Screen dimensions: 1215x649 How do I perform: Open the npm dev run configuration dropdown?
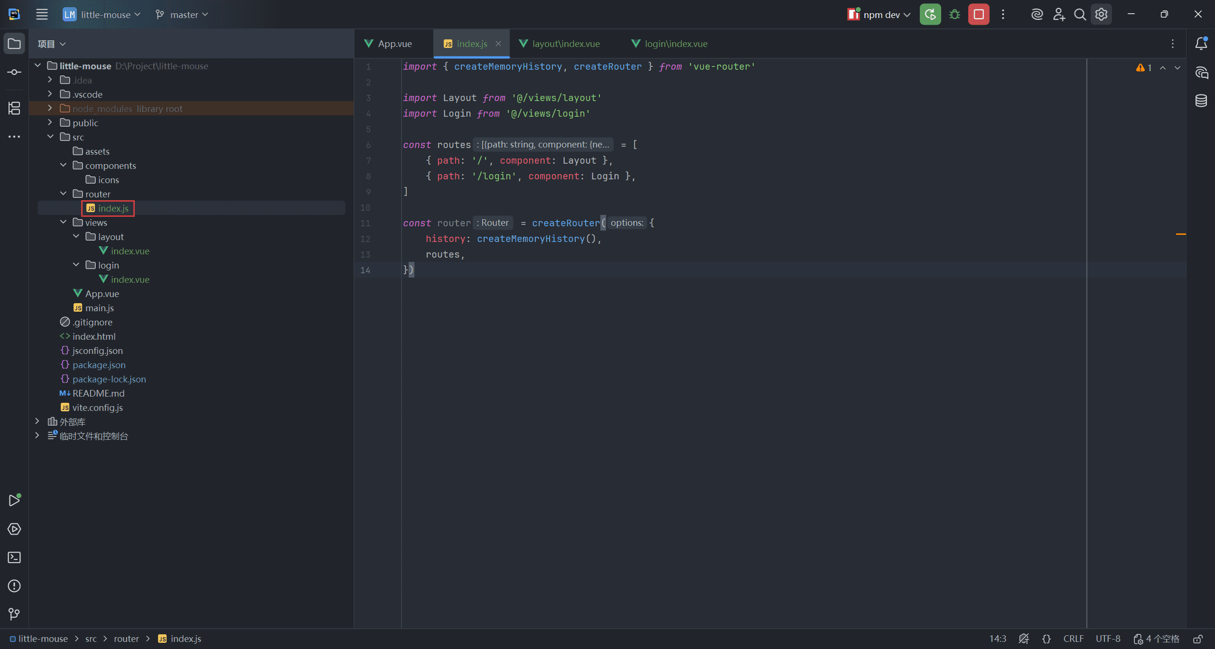[x=881, y=15]
